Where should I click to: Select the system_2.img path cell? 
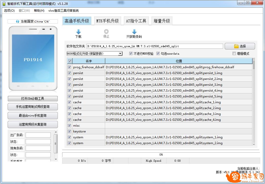[x=179, y=143]
